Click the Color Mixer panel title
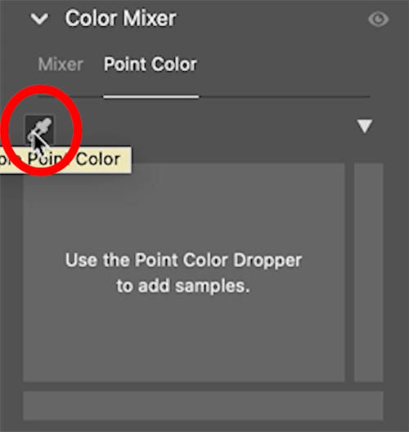This screenshot has width=409, height=432. 120,19
